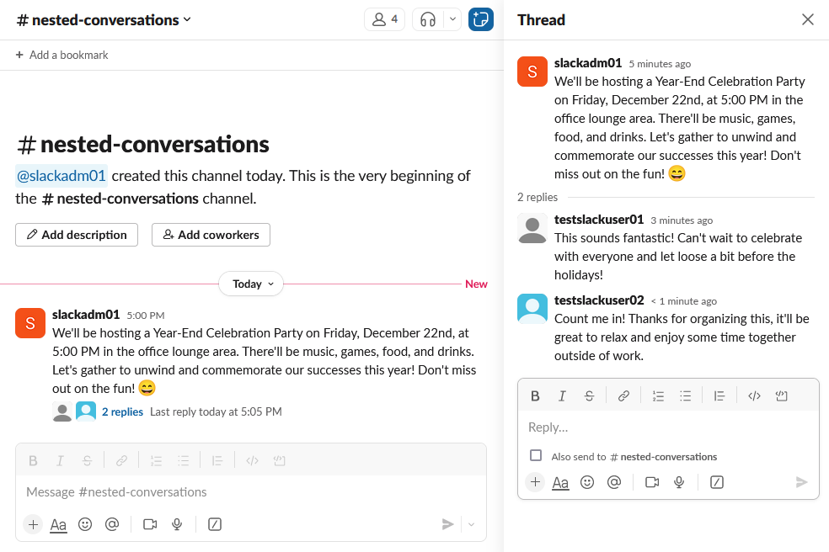The width and height of the screenshot is (829, 552).
Task: Apply strikethrough formatting in the thread reply
Action: coord(589,395)
